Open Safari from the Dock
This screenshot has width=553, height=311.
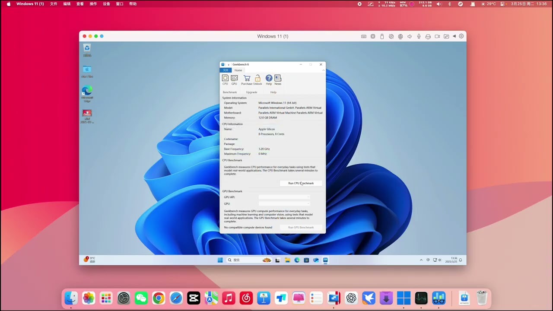(176, 298)
